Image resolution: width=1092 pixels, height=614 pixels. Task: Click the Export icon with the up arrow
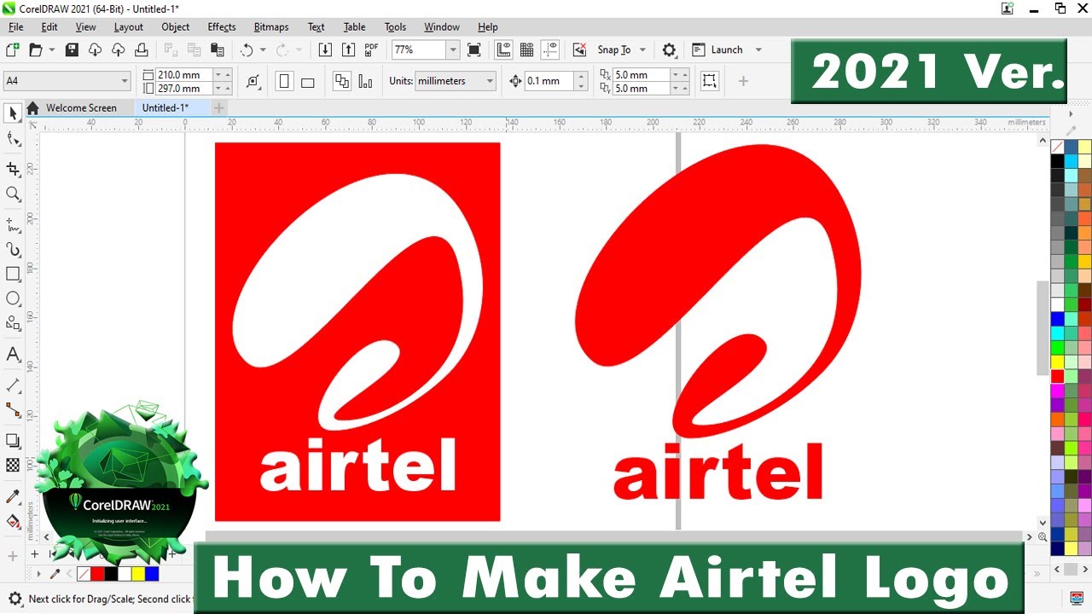click(x=348, y=49)
